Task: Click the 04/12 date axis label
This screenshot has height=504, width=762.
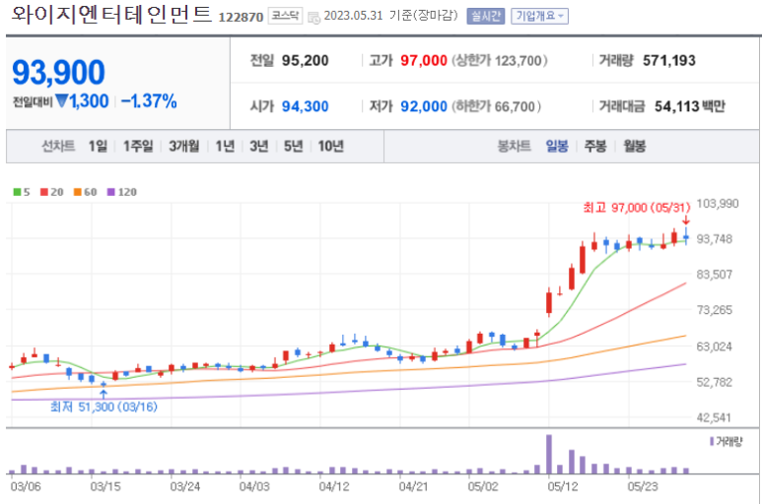Action: (334, 486)
